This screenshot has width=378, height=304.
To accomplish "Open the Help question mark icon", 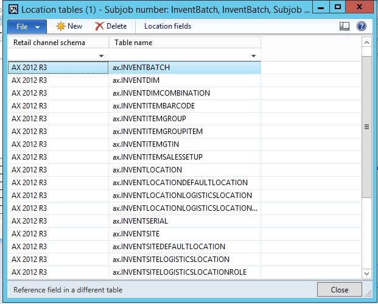I will (361, 26).
